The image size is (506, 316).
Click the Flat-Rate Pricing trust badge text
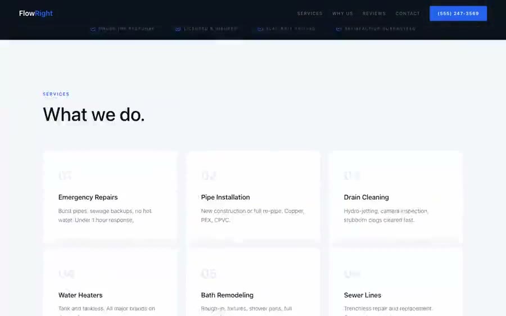291,29
